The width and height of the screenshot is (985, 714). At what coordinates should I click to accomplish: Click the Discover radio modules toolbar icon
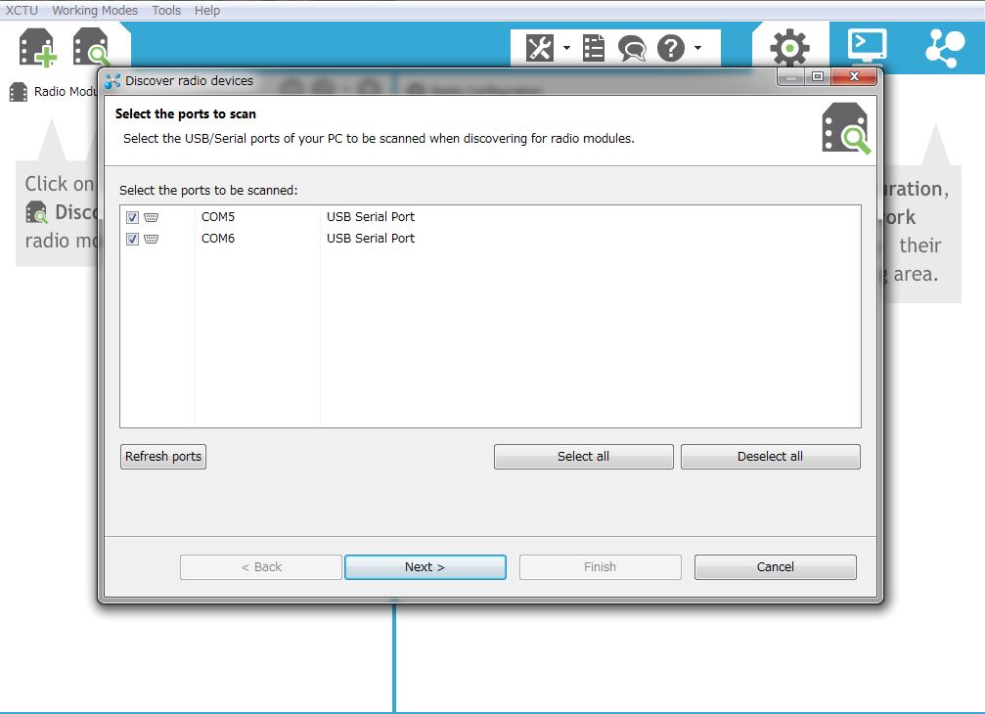click(91, 47)
